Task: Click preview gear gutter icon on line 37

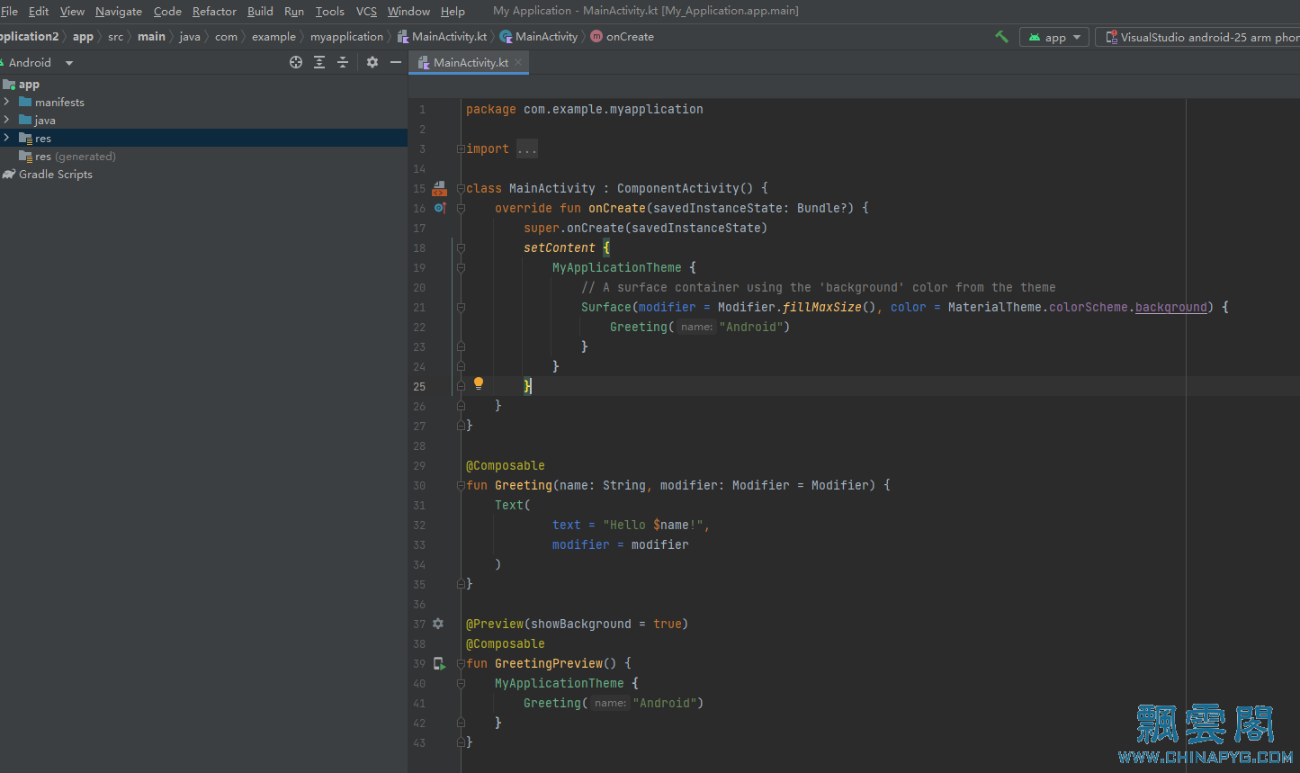Action: click(x=438, y=624)
